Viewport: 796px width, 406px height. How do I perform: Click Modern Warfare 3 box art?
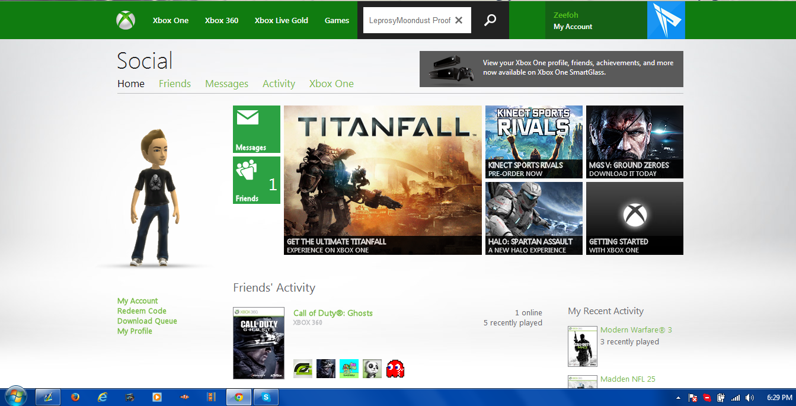(583, 346)
